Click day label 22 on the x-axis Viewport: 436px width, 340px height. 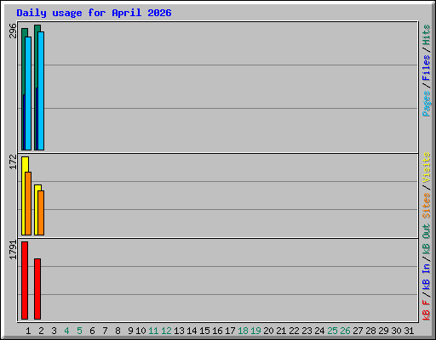294,331
